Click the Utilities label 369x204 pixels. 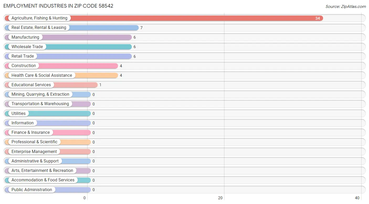pos(19,114)
